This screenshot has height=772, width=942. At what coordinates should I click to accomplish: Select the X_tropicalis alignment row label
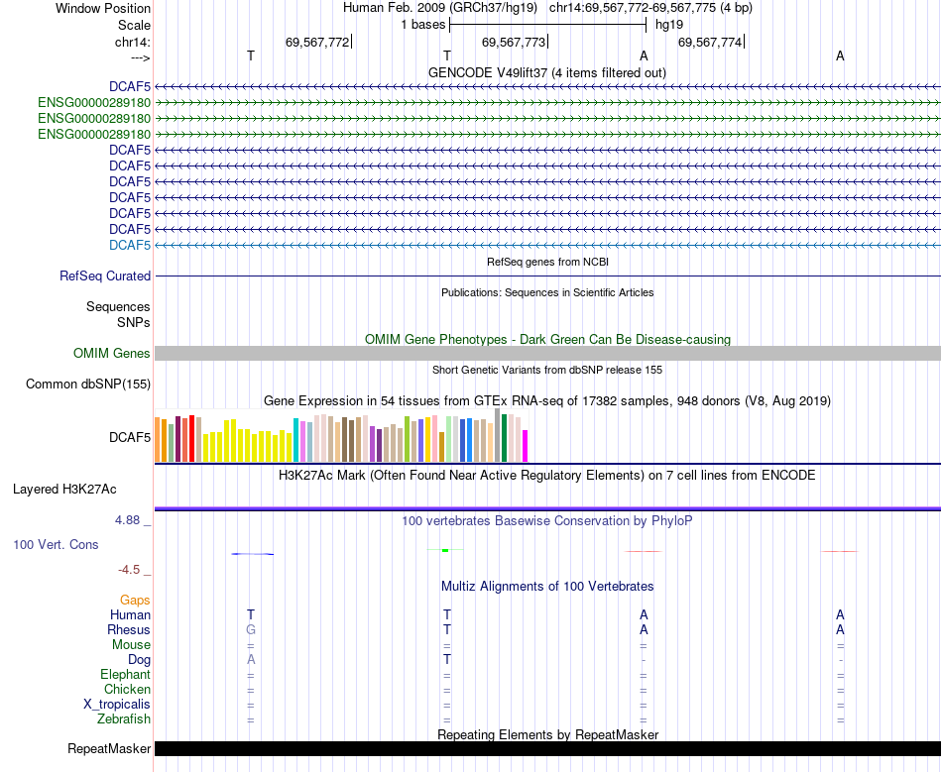tap(117, 705)
